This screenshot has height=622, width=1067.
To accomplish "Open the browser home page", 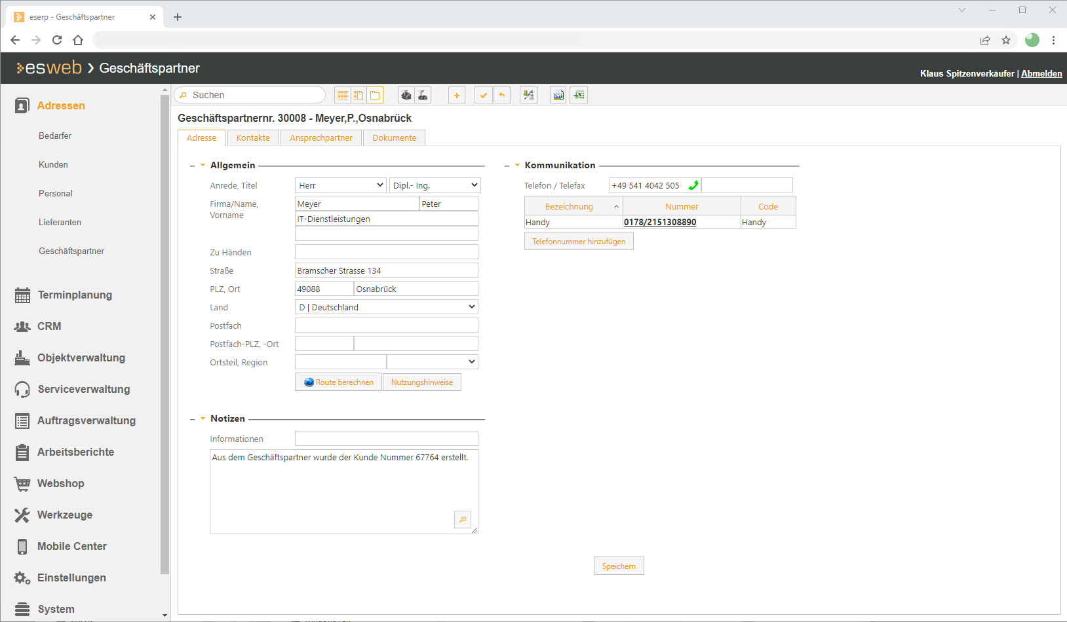I will coord(78,40).
